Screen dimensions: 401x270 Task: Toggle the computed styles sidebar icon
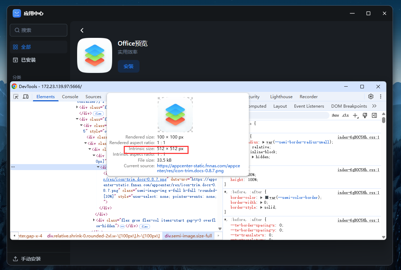(x=374, y=115)
